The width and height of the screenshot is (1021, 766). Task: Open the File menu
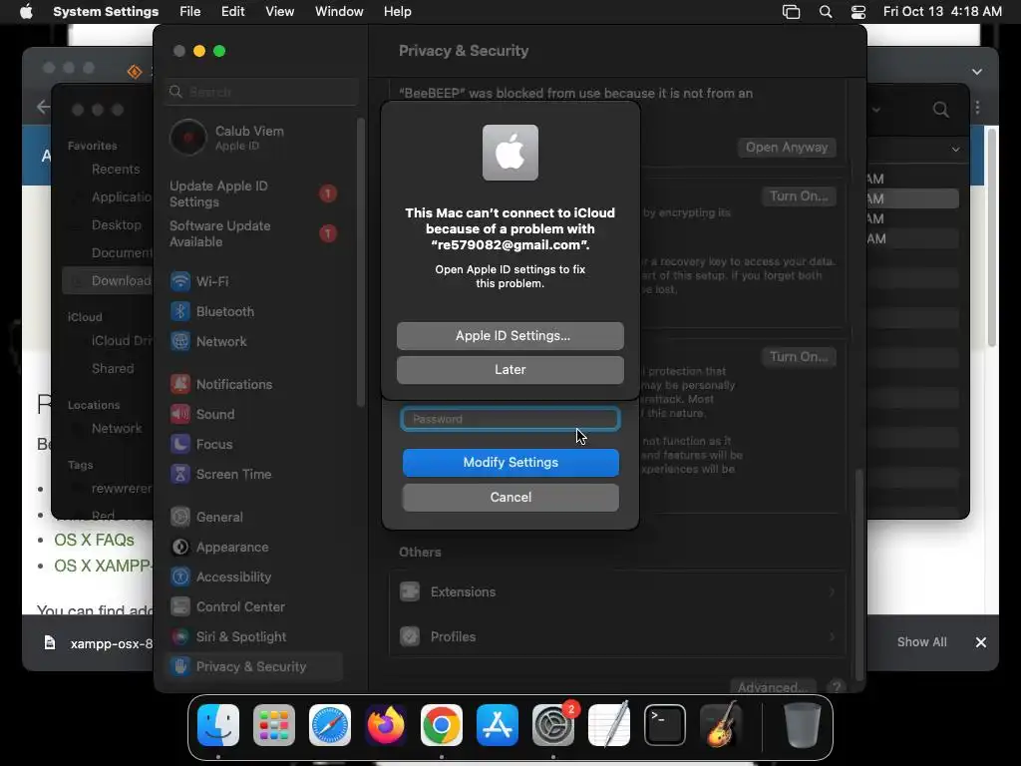pyautogui.click(x=190, y=12)
